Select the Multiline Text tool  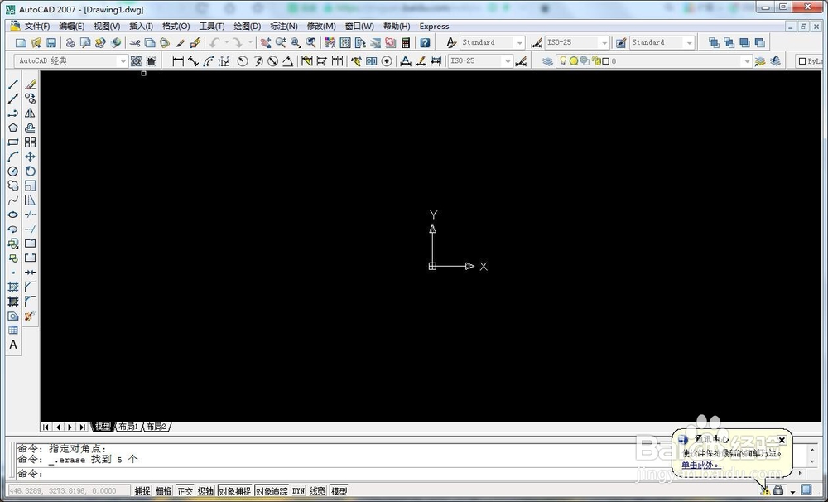13,345
